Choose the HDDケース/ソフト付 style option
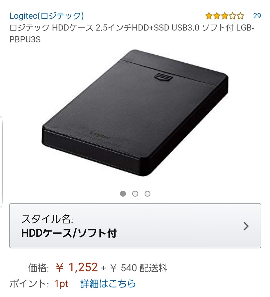The width and height of the screenshot is (270, 297). click(x=69, y=233)
